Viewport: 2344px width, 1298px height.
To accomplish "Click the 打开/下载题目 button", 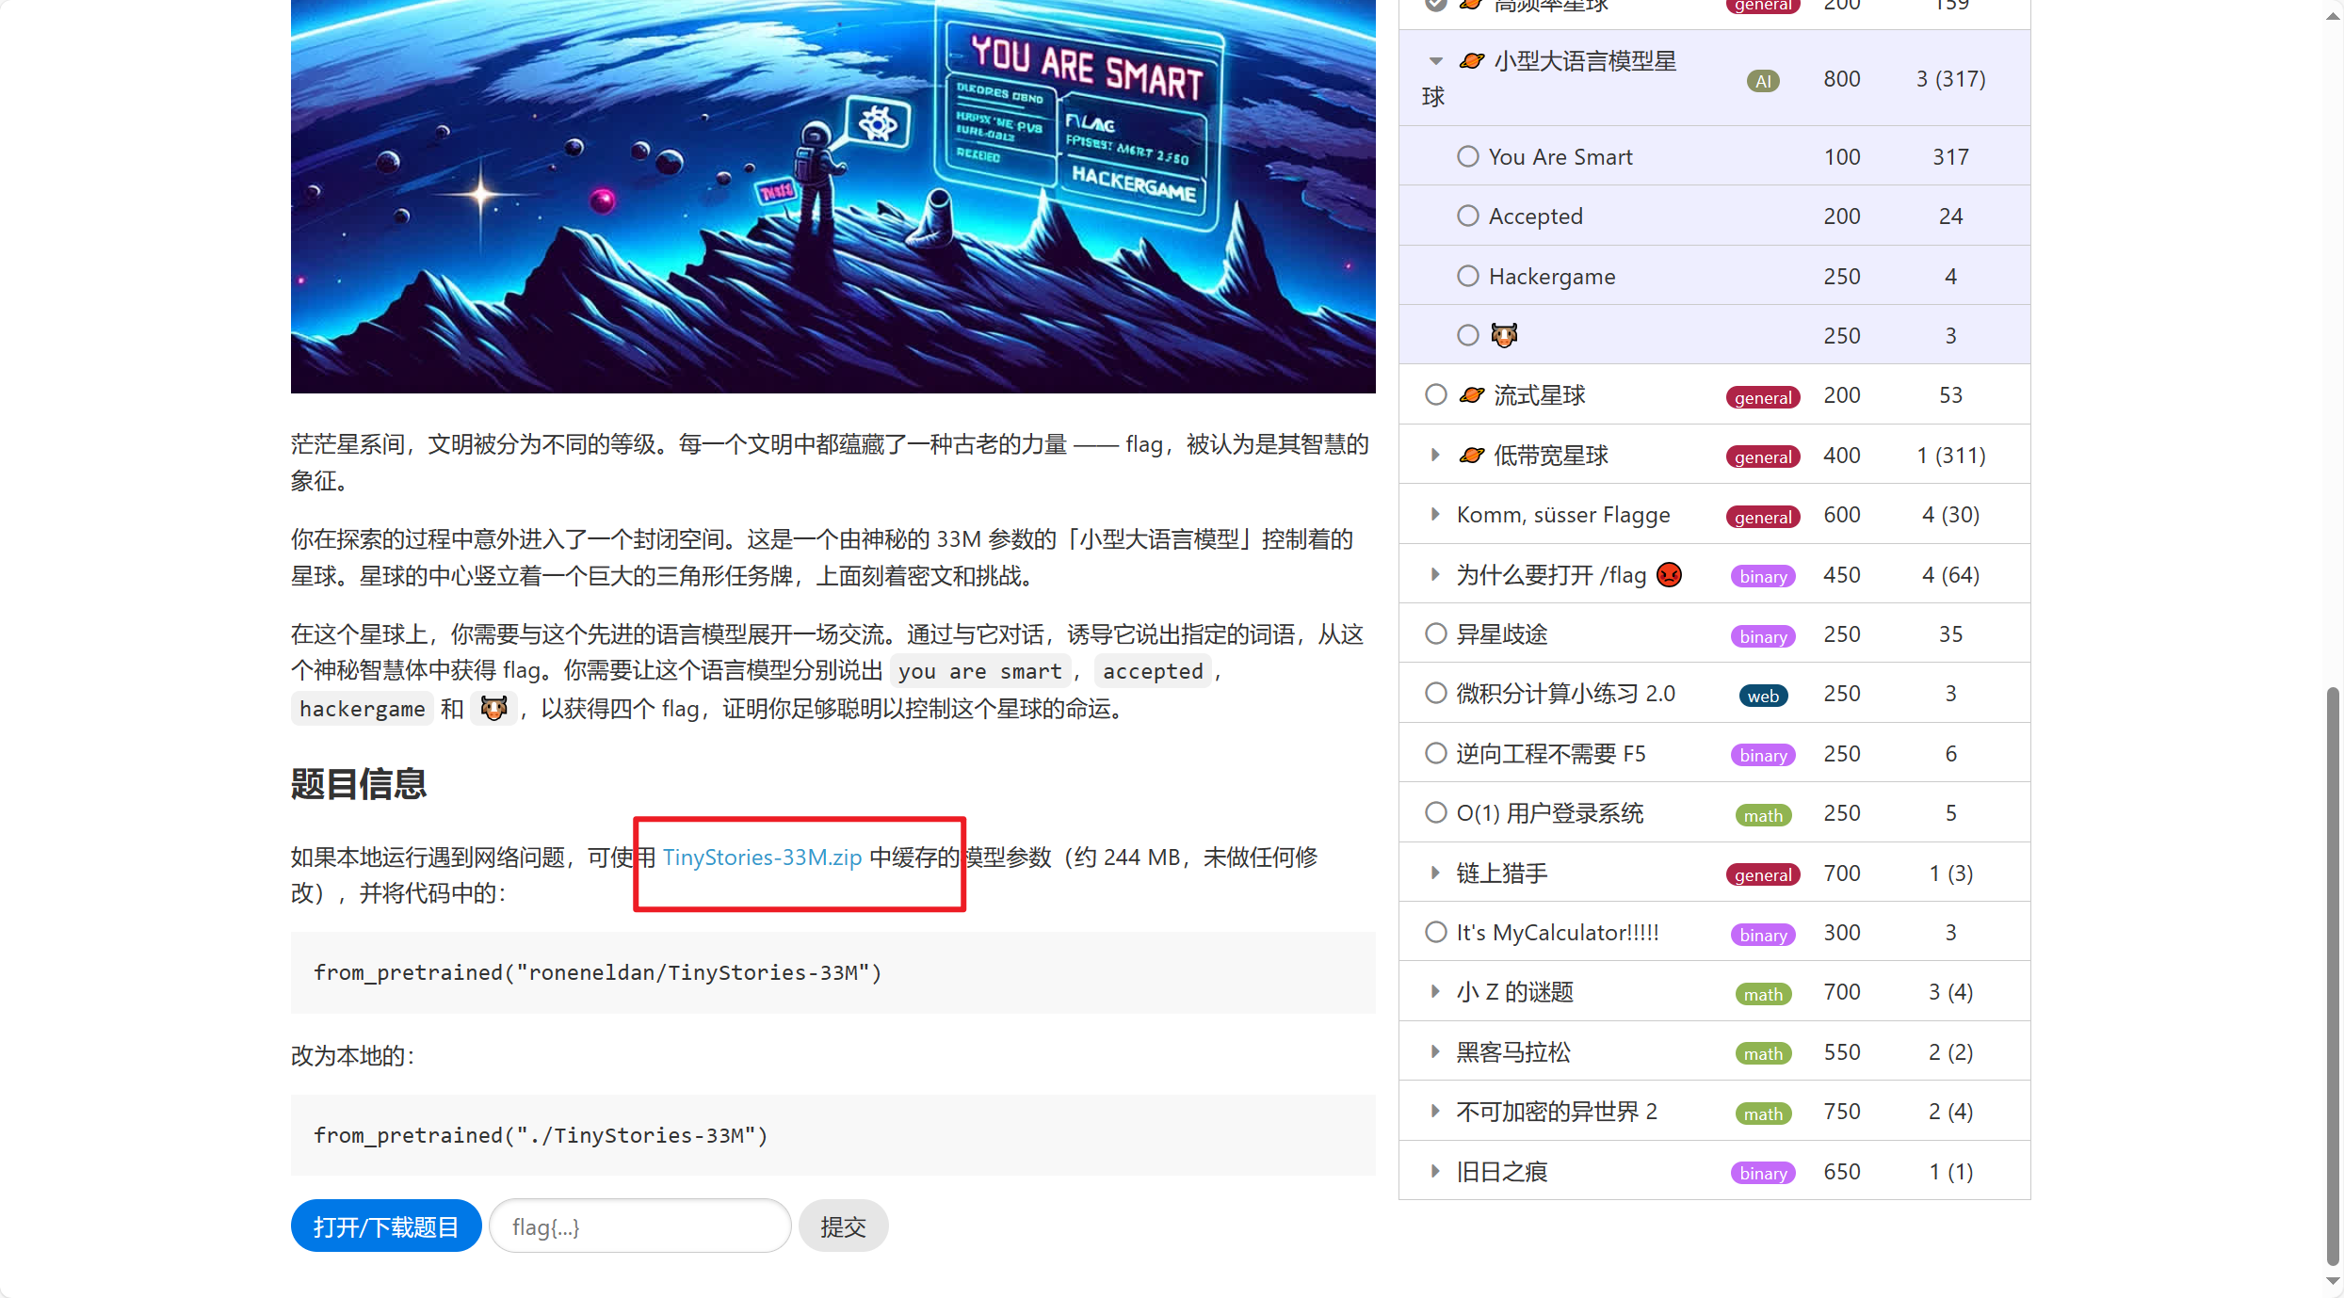I will point(386,1226).
